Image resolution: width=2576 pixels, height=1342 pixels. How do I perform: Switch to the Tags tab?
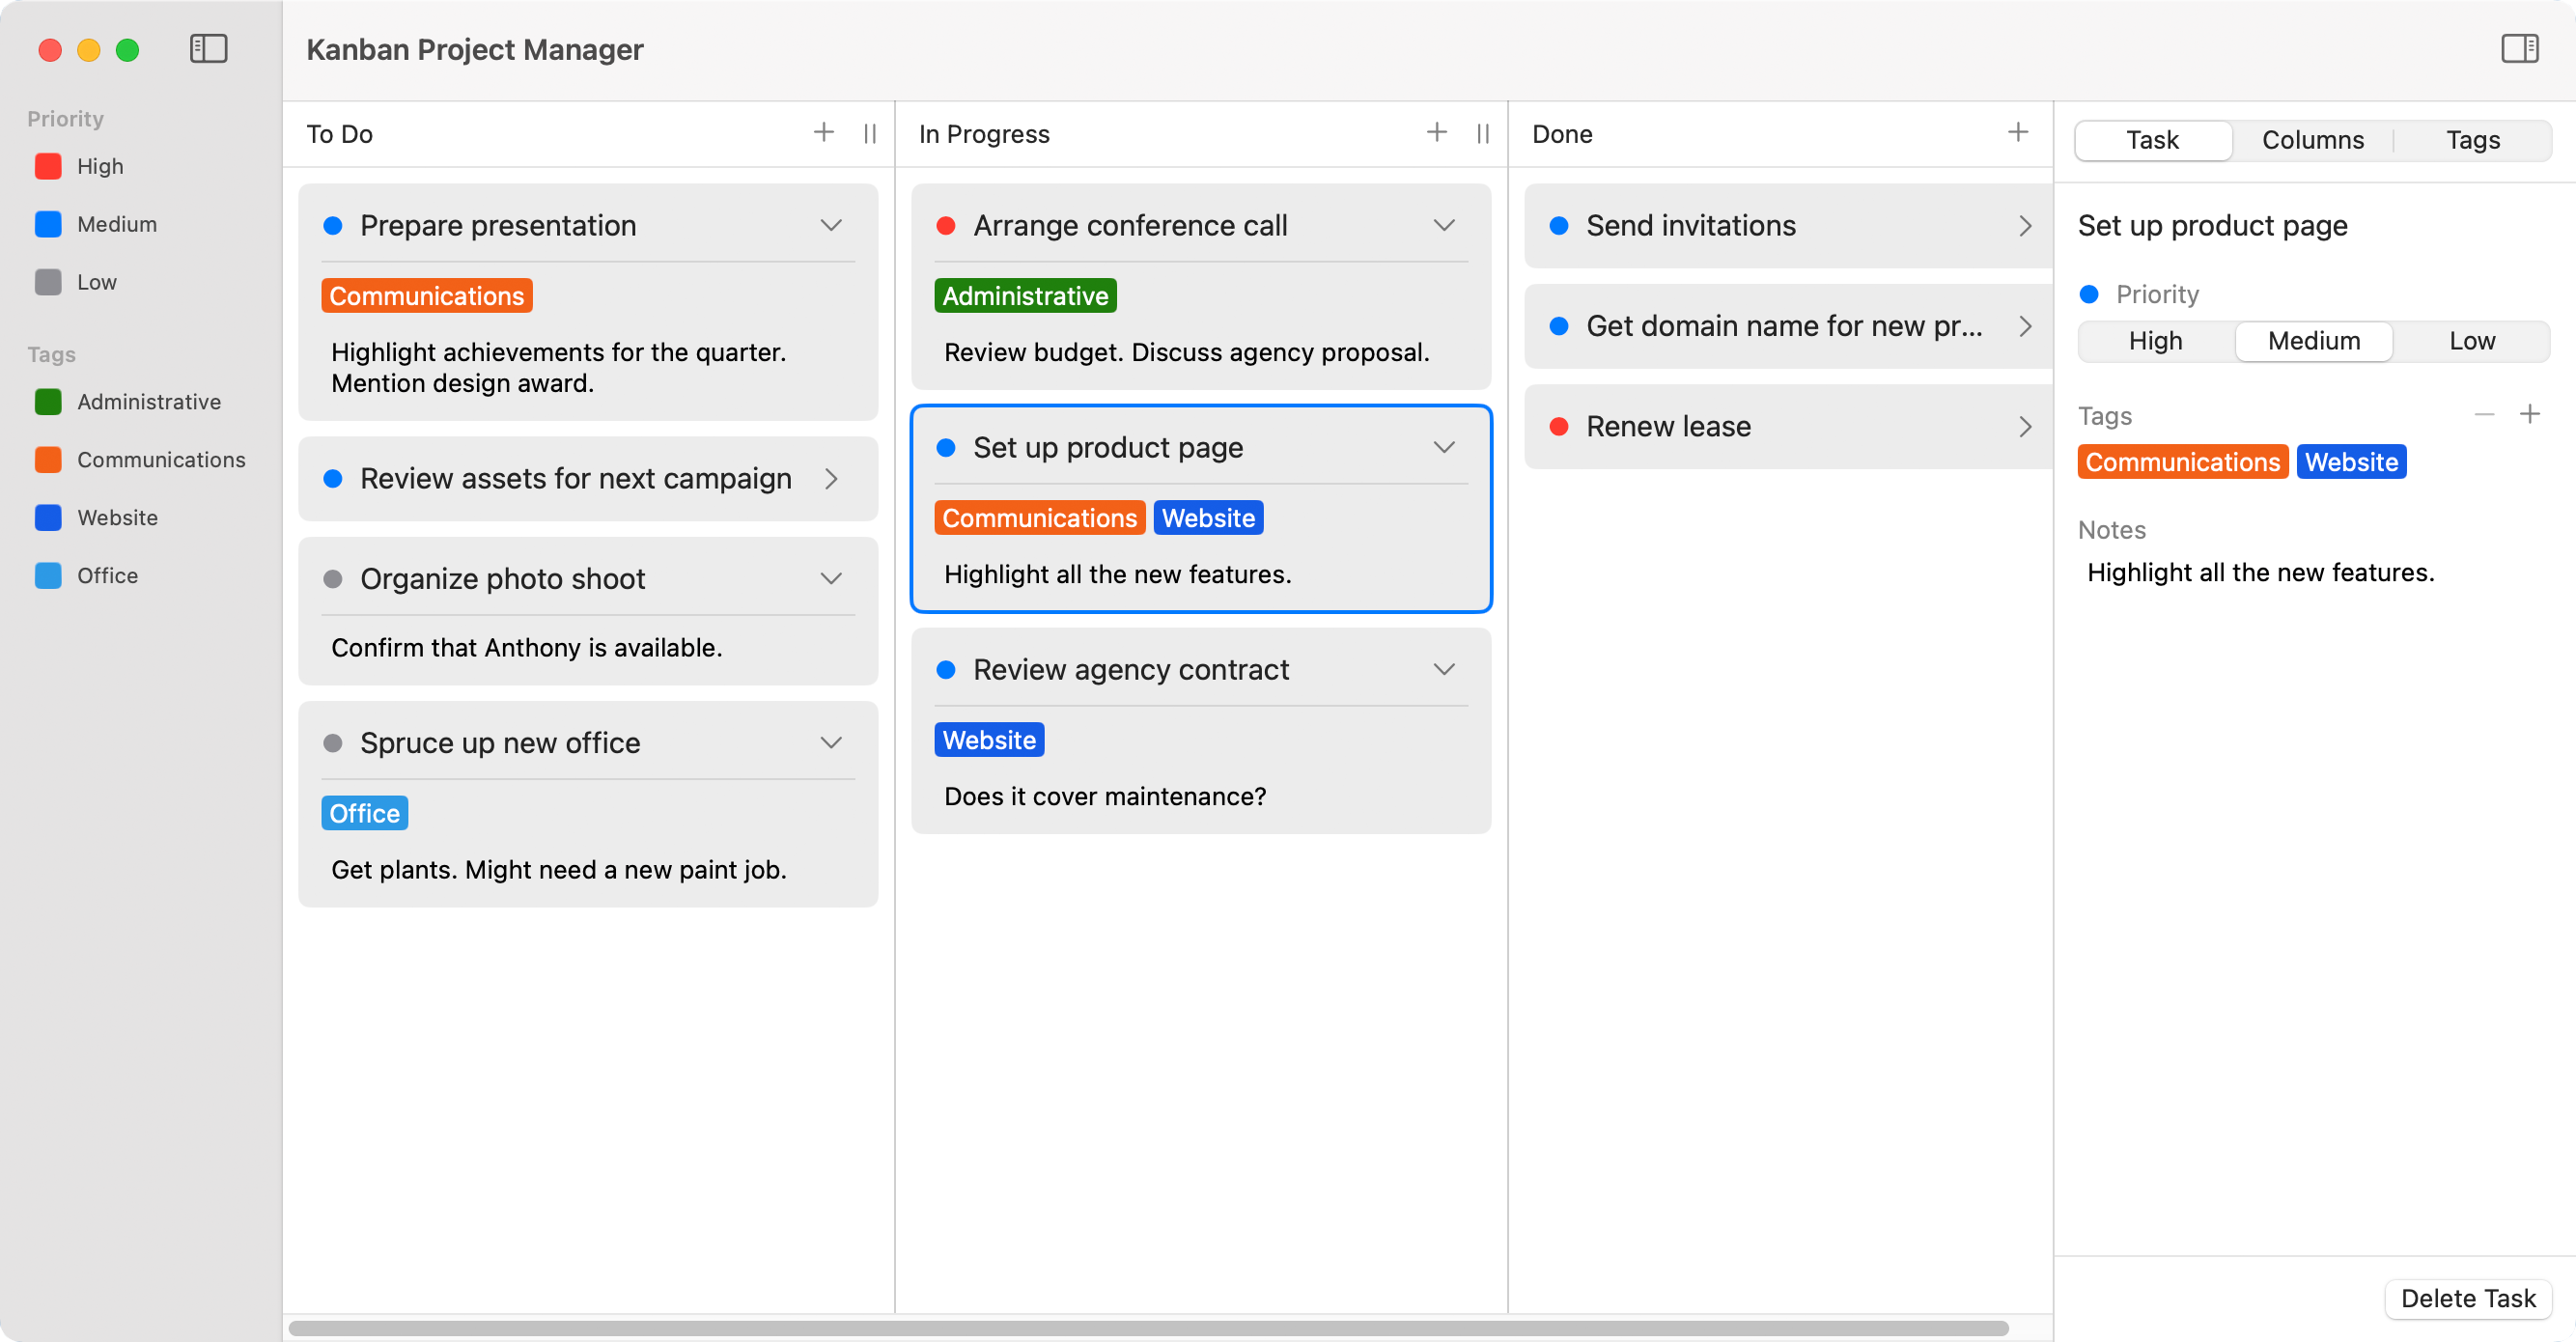pos(2472,140)
